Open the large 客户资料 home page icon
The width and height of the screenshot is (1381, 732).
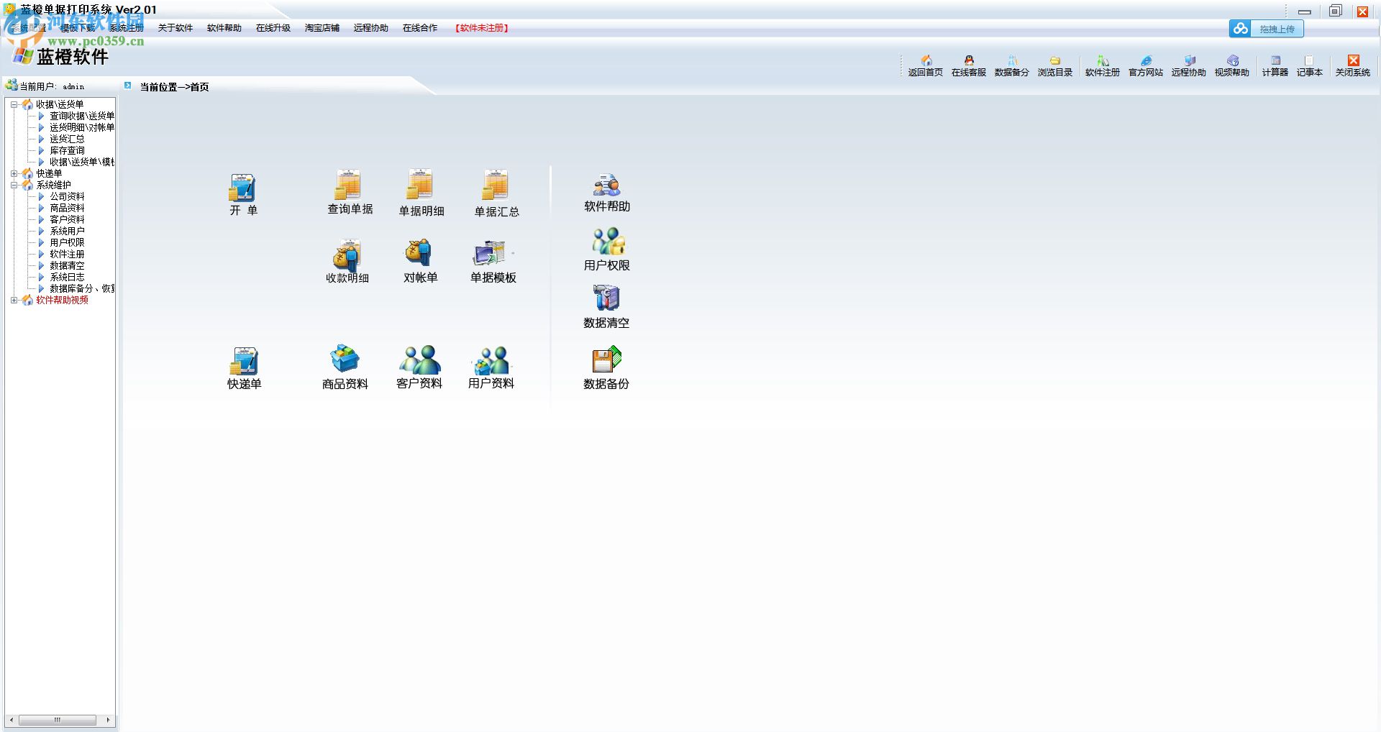(x=419, y=367)
